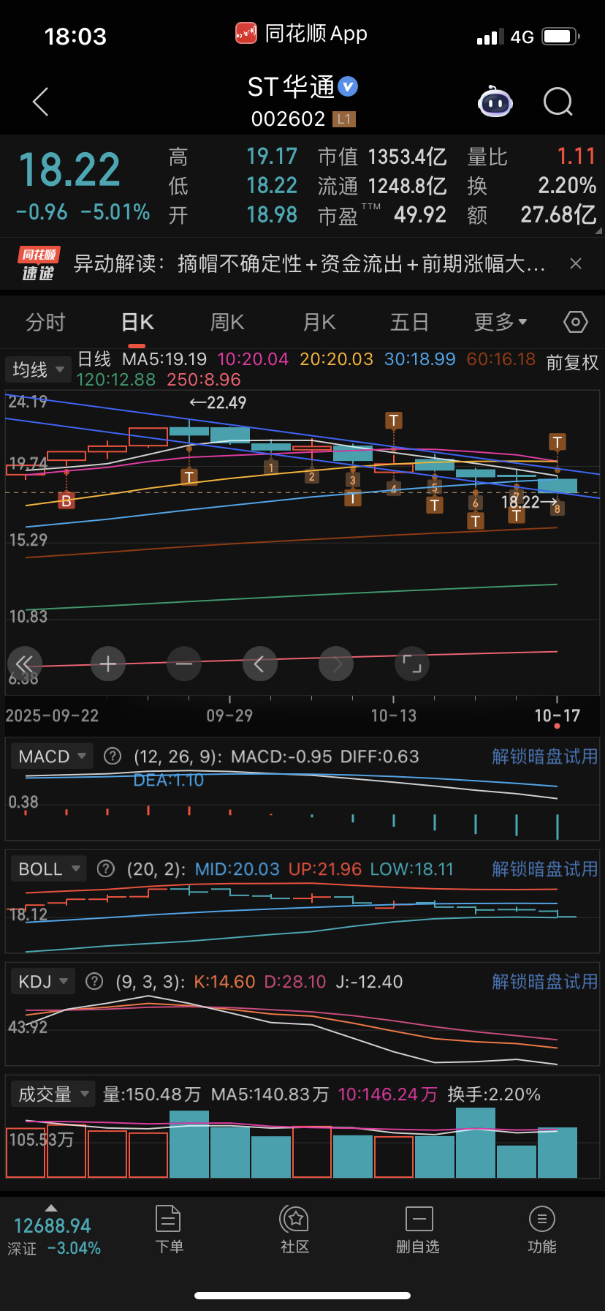Tap the 换手:2.20% volume label
Viewport: 605px width, 1311px height.
[x=494, y=1094]
